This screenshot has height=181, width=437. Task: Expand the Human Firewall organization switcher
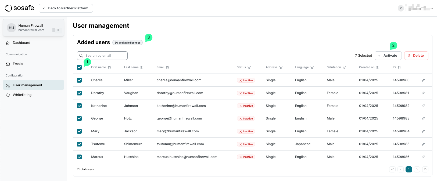(x=34, y=28)
